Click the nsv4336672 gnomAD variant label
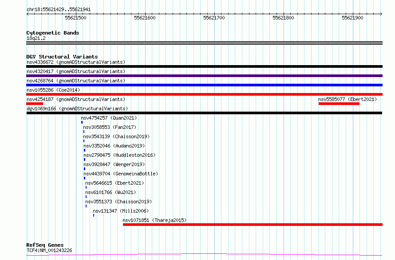 click(x=76, y=62)
